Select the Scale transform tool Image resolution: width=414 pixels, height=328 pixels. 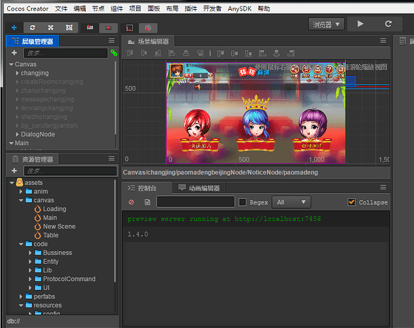click(x=50, y=28)
